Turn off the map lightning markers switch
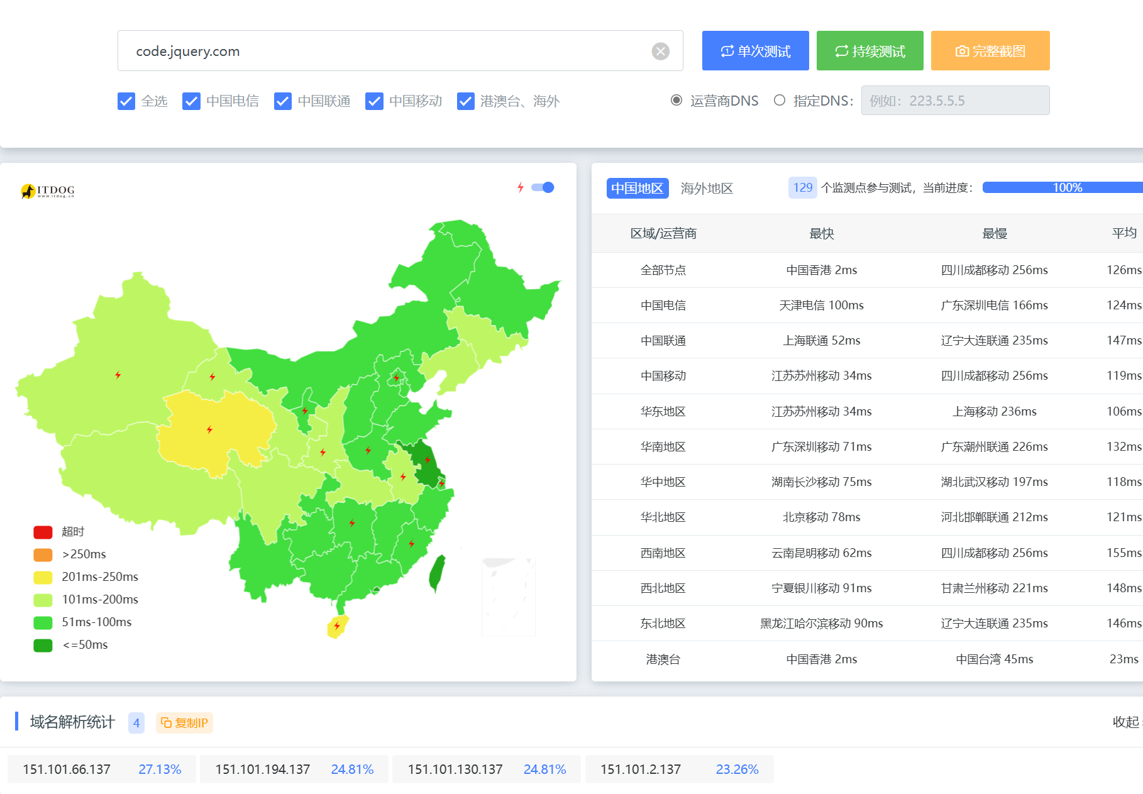This screenshot has height=794, width=1143. click(x=543, y=187)
